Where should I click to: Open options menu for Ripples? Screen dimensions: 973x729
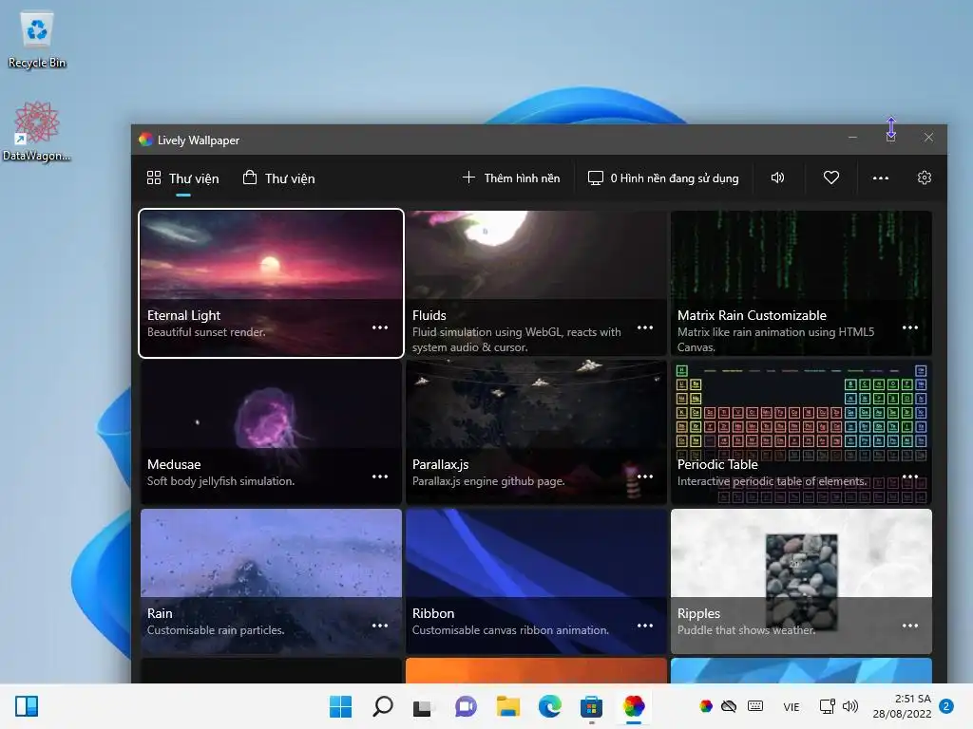pos(909,626)
